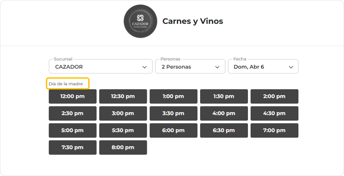Viewport: 344px width, 176px height.
Task: Expand the Personas selector
Action: click(190, 67)
